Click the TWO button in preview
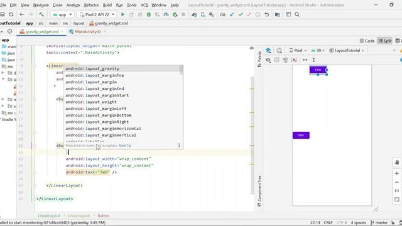Image resolution: width=402 pixels, height=226 pixels. click(x=318, y=70)
